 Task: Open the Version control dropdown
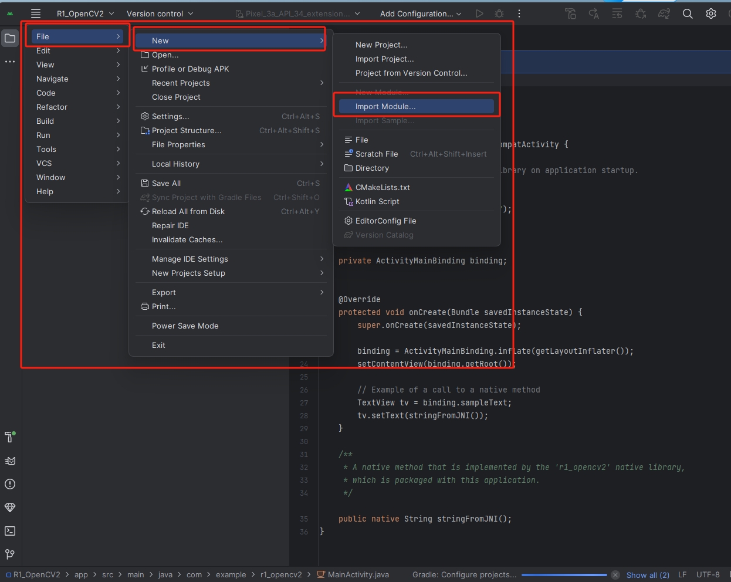160,13
